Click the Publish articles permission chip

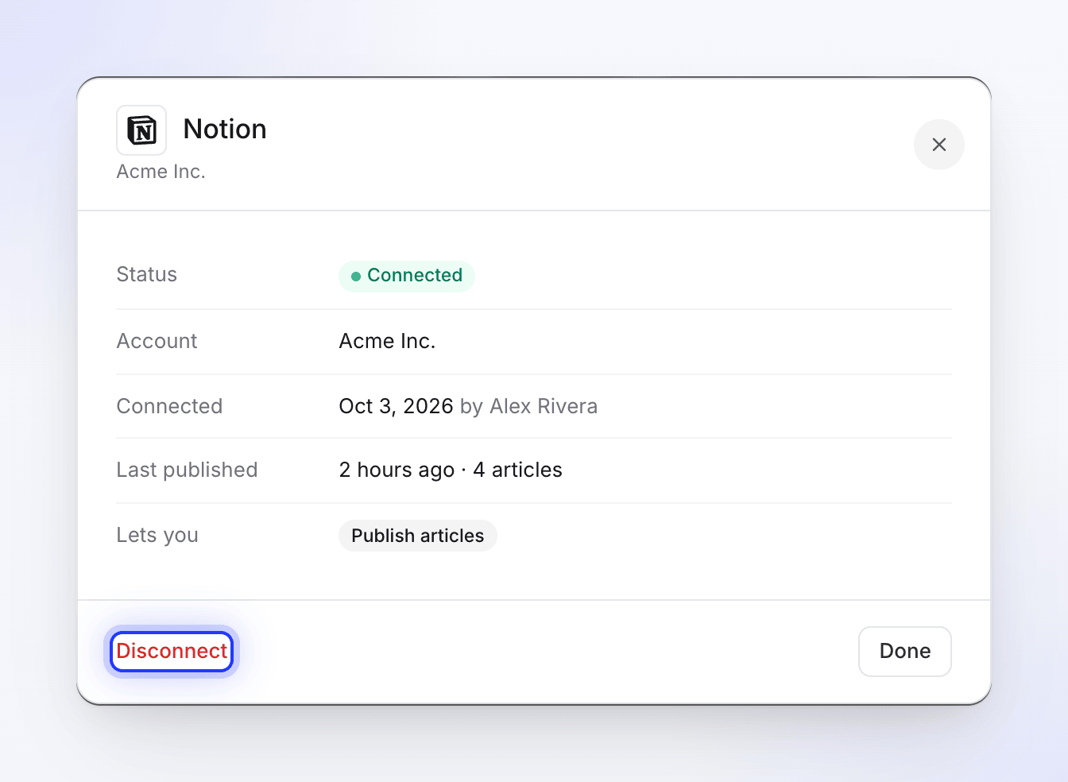point(418,536)
